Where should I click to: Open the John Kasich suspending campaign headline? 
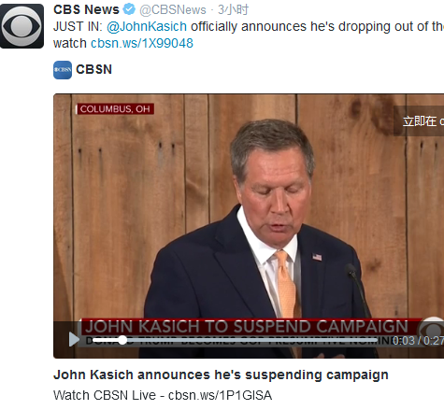[x=221, y=375]
